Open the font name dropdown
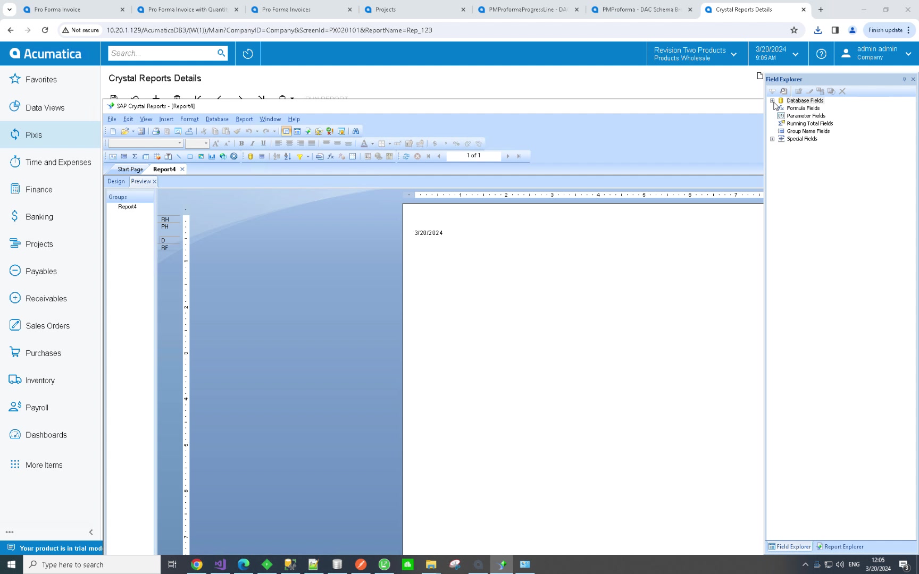 tap(180, 143)
